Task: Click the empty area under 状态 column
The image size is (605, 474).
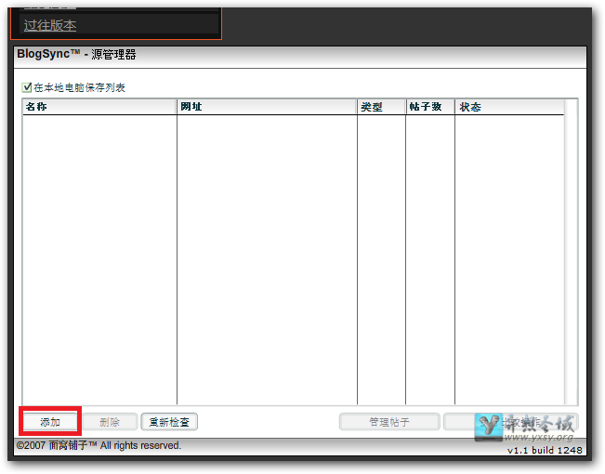Action: [508, 260]
